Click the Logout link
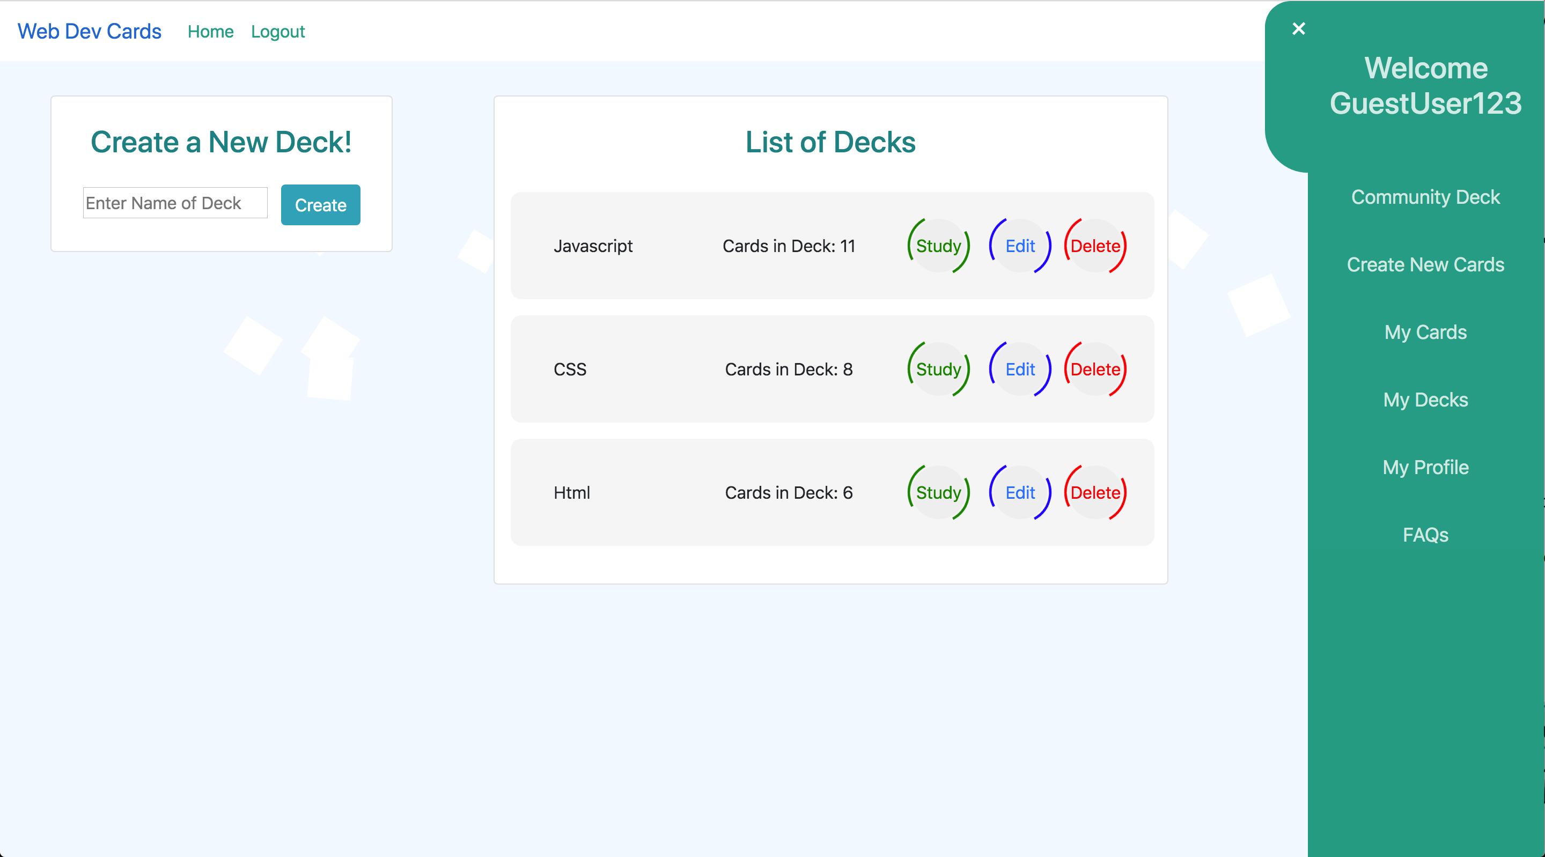 (x=278, y=32)
